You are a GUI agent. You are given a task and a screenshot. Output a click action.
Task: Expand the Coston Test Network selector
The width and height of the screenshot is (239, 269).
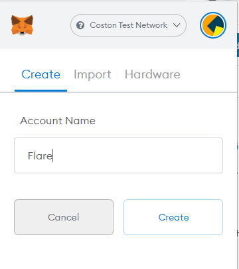point(128,25)
